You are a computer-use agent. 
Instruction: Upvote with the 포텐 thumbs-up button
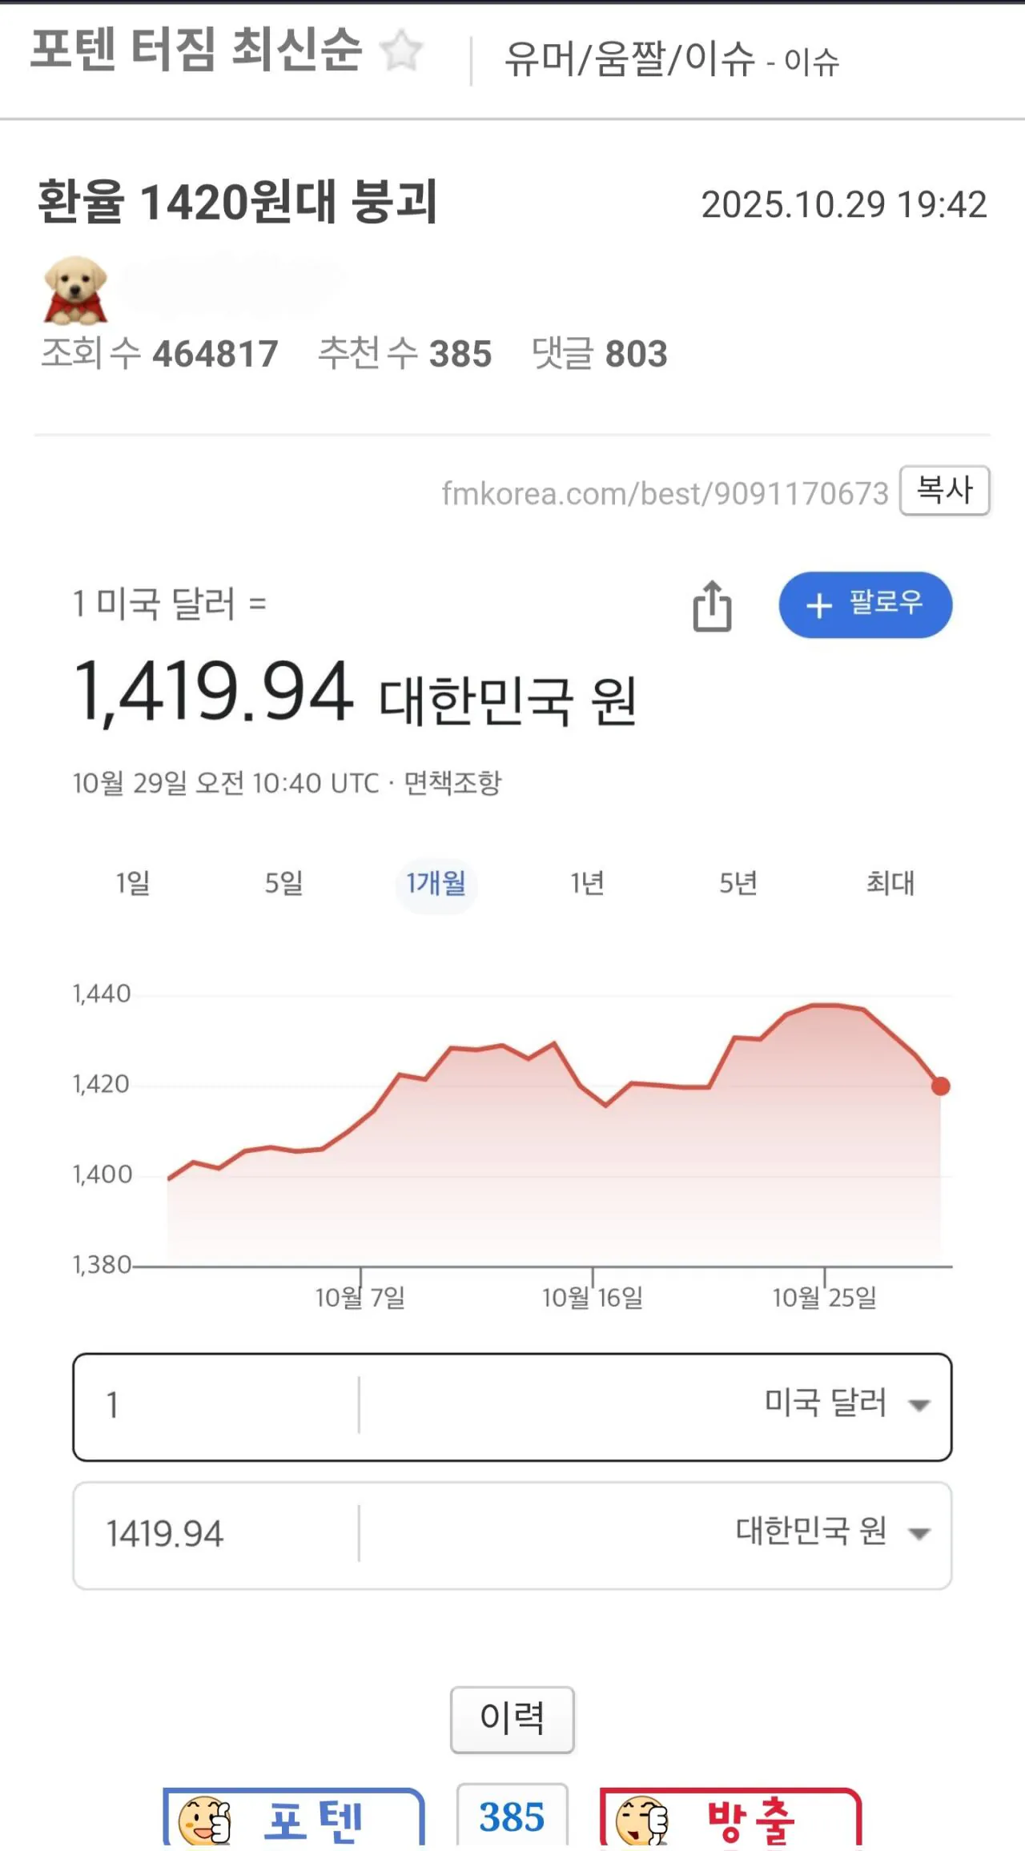pyautogui.click(x=293, y=1819)
